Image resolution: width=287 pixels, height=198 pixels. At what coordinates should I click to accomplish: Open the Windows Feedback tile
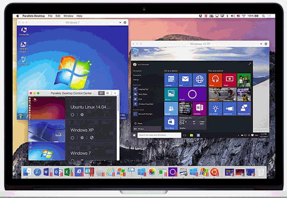(244, 109)
